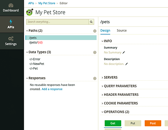Viewport: 168px width, 130px height.
Task: Click the APIs lightning bolt icon
Action: (11, 22)
